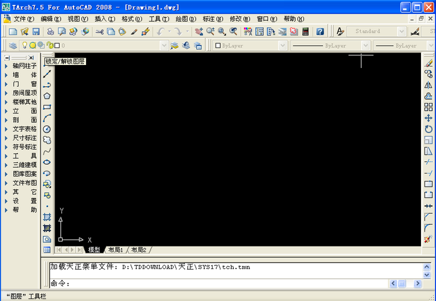Click the Save icon in toolbar

36,31
